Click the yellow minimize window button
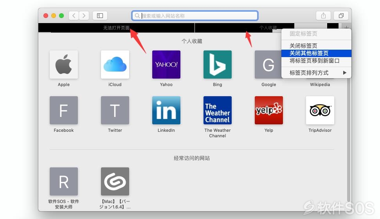Image resolution: width=380 pixels, height=219 pixels. [54, 16]
